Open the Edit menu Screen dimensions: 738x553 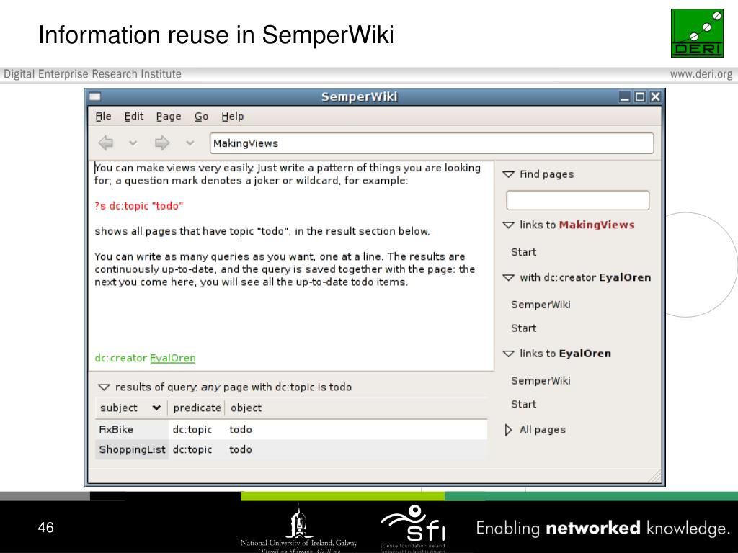133,116
